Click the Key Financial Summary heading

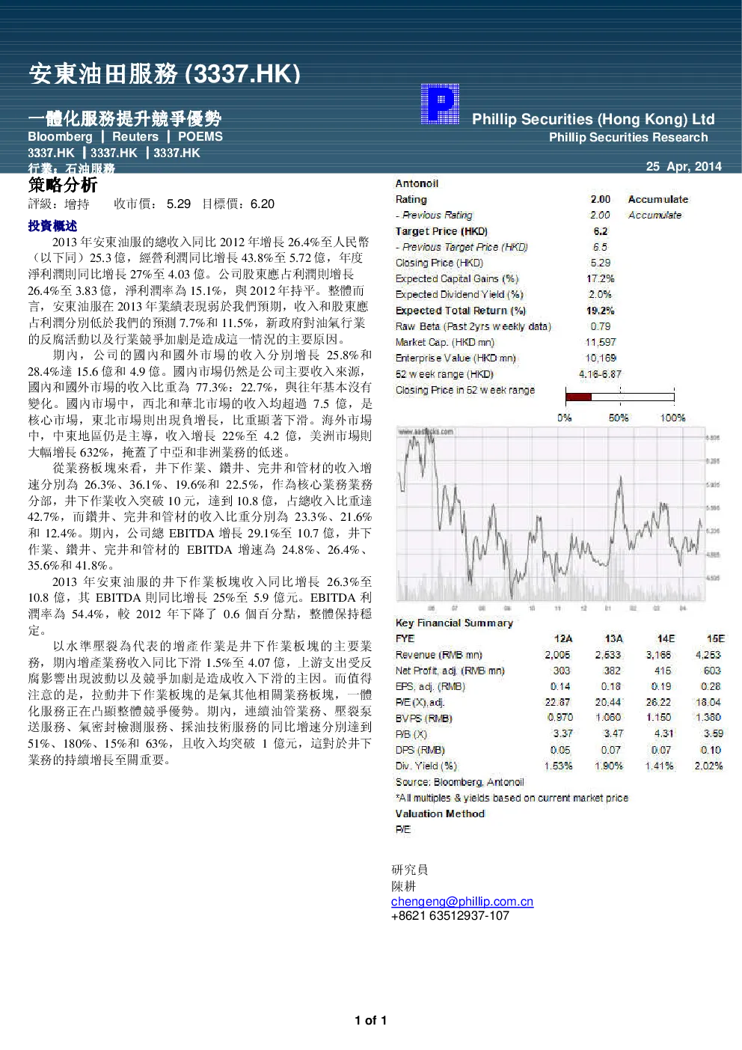tap(454, 623)
